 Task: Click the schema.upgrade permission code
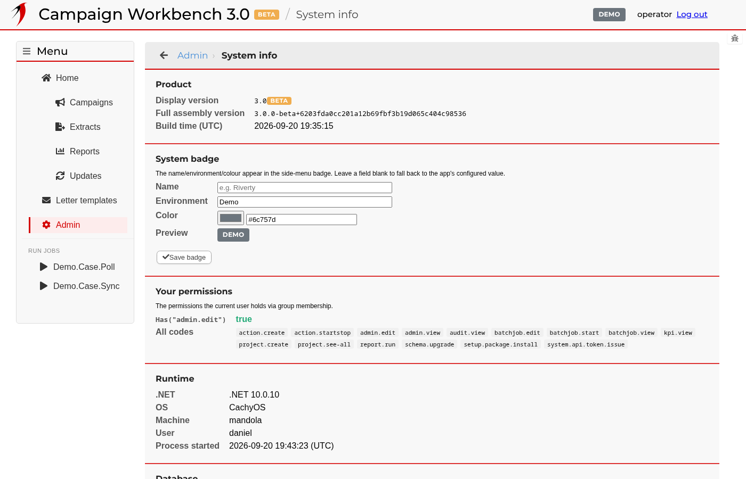[429, 344]
